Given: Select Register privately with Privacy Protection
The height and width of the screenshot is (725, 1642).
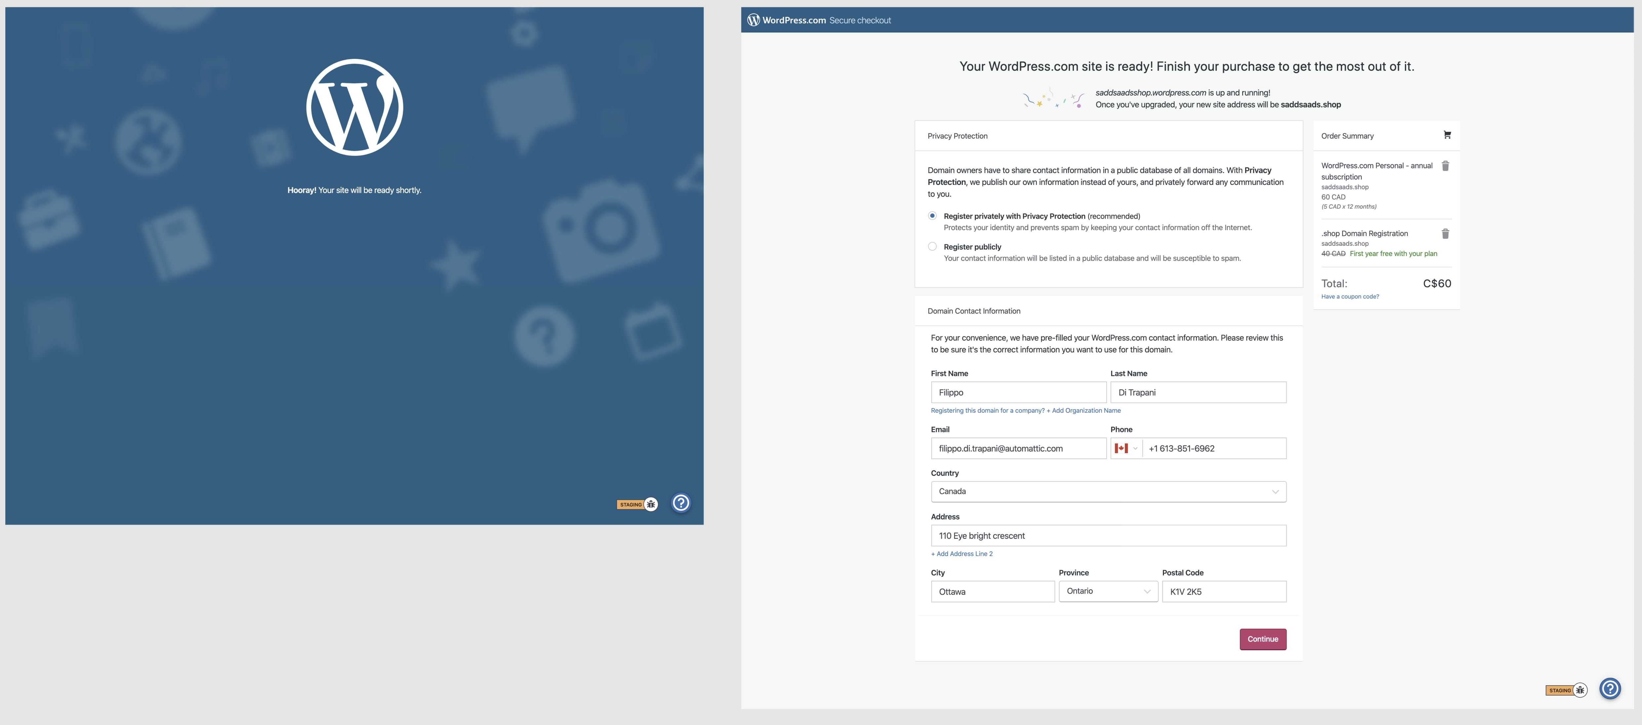Looking at the screenshot, I should [x=932, y=216].
